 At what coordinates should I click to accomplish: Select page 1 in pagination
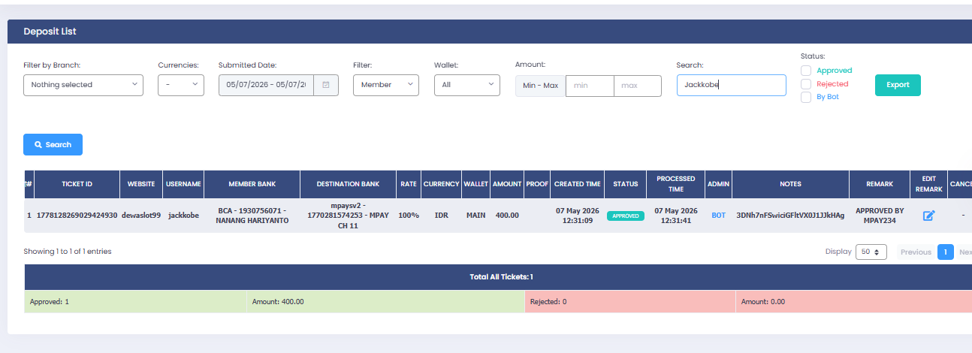point(946,252)
